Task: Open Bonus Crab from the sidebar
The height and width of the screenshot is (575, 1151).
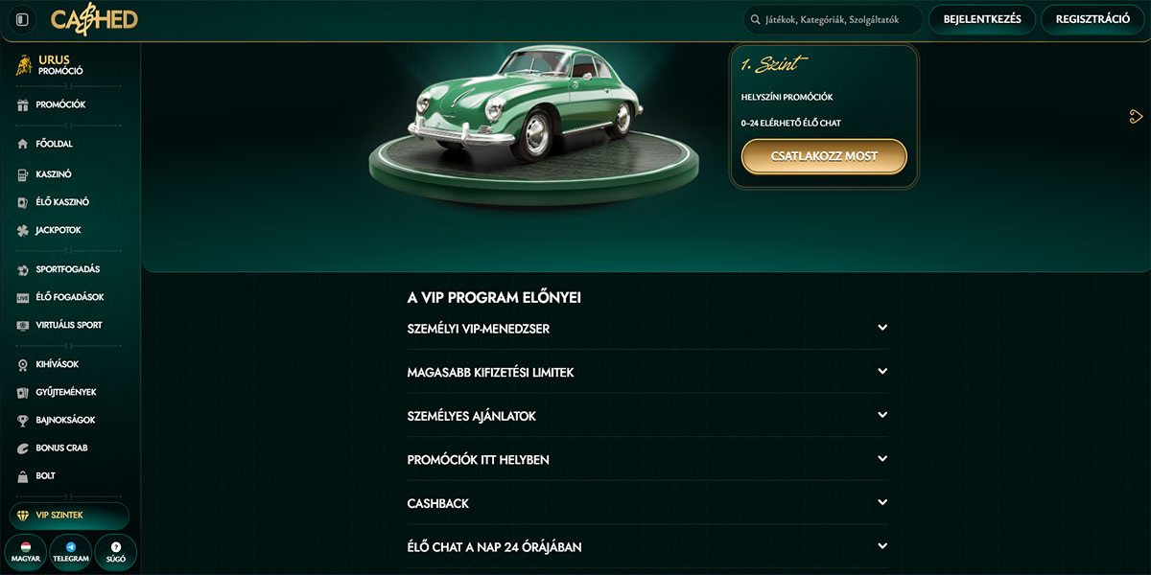Action: pos(61,448)
